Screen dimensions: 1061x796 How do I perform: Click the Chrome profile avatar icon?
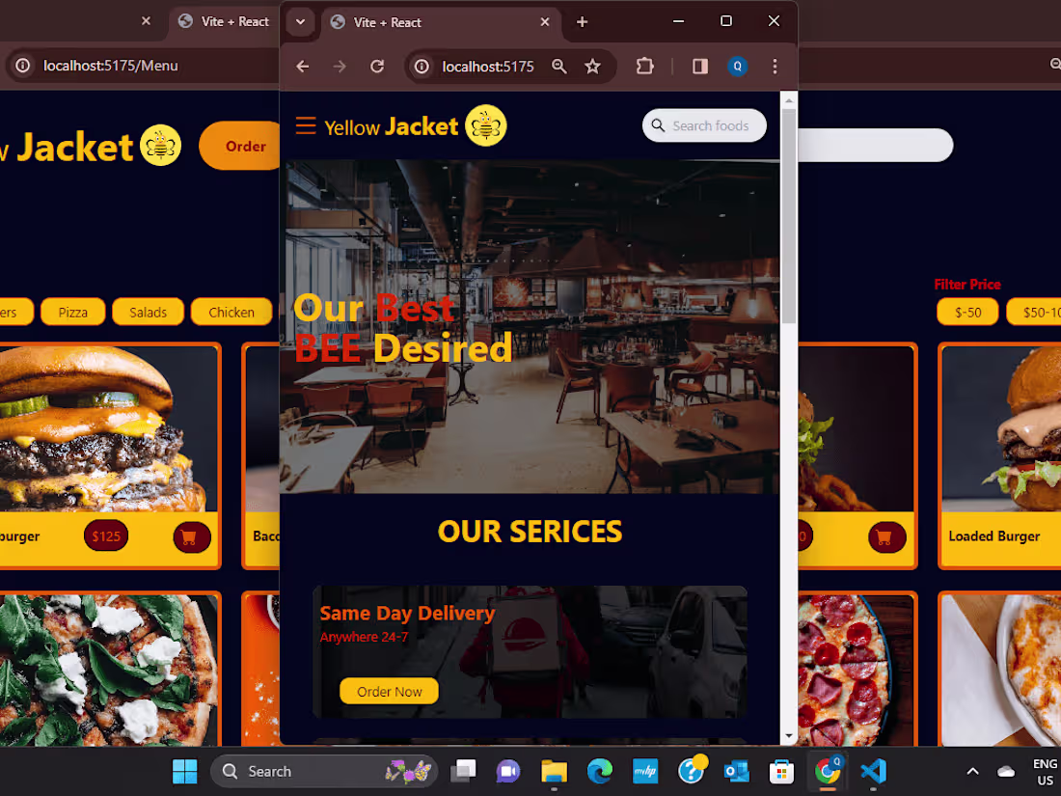[738, 66]
